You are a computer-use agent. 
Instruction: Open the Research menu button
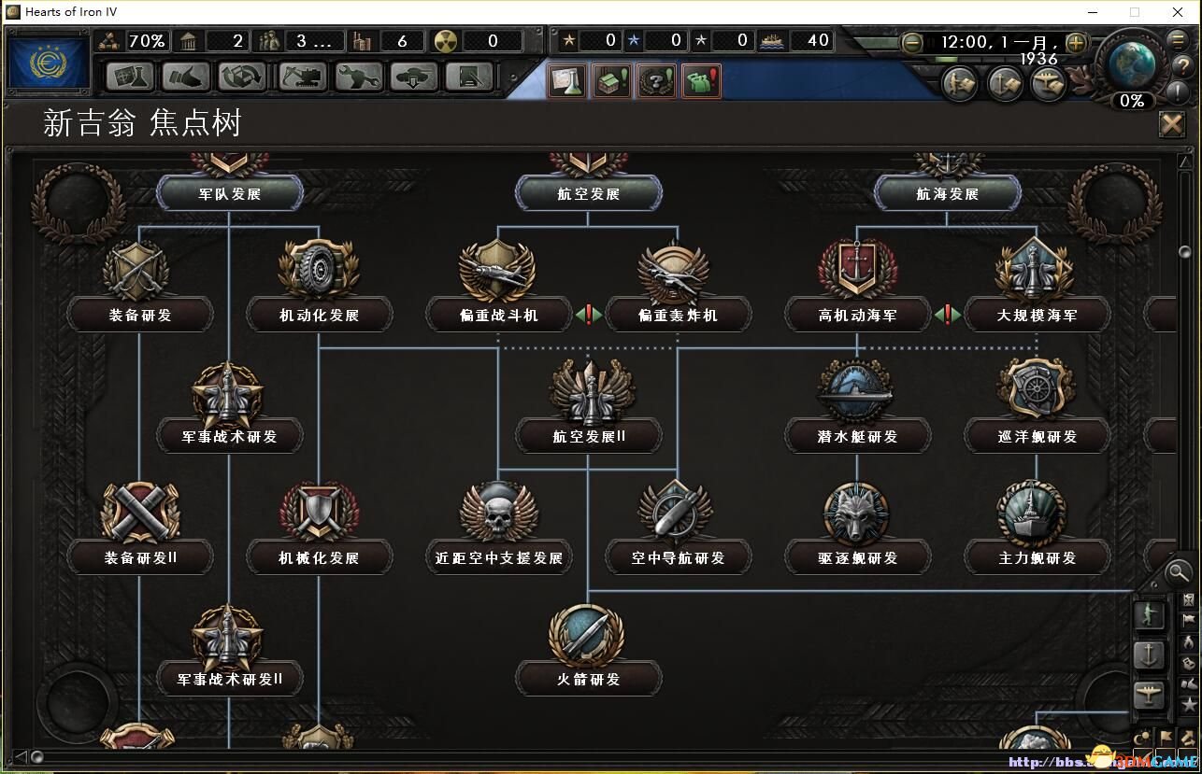(130, 76)
